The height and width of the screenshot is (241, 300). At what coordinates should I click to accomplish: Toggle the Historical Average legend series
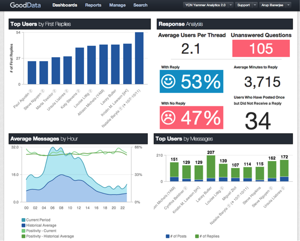pyautogui.click(x=39, y=225)
